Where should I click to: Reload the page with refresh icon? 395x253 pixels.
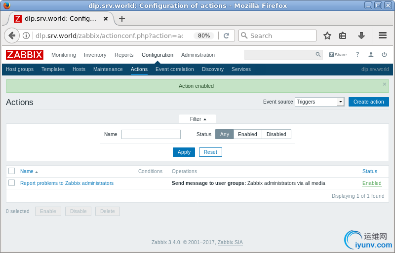[x=227, y=36]
